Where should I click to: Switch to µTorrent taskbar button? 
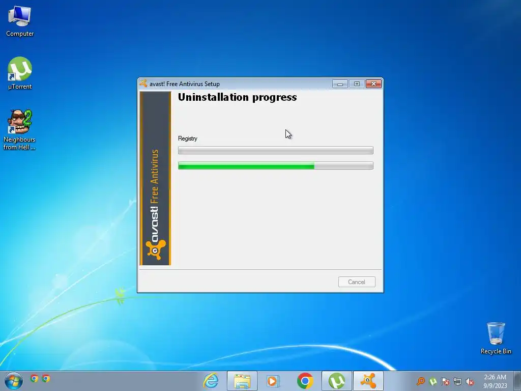coord(337,381)
